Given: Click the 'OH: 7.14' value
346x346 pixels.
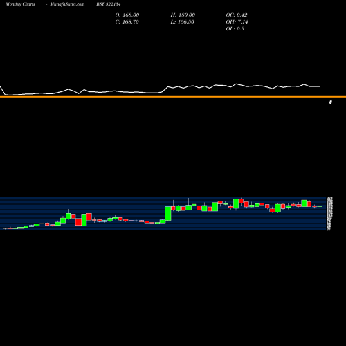Looking at the screenshot, I should (237, 22).
